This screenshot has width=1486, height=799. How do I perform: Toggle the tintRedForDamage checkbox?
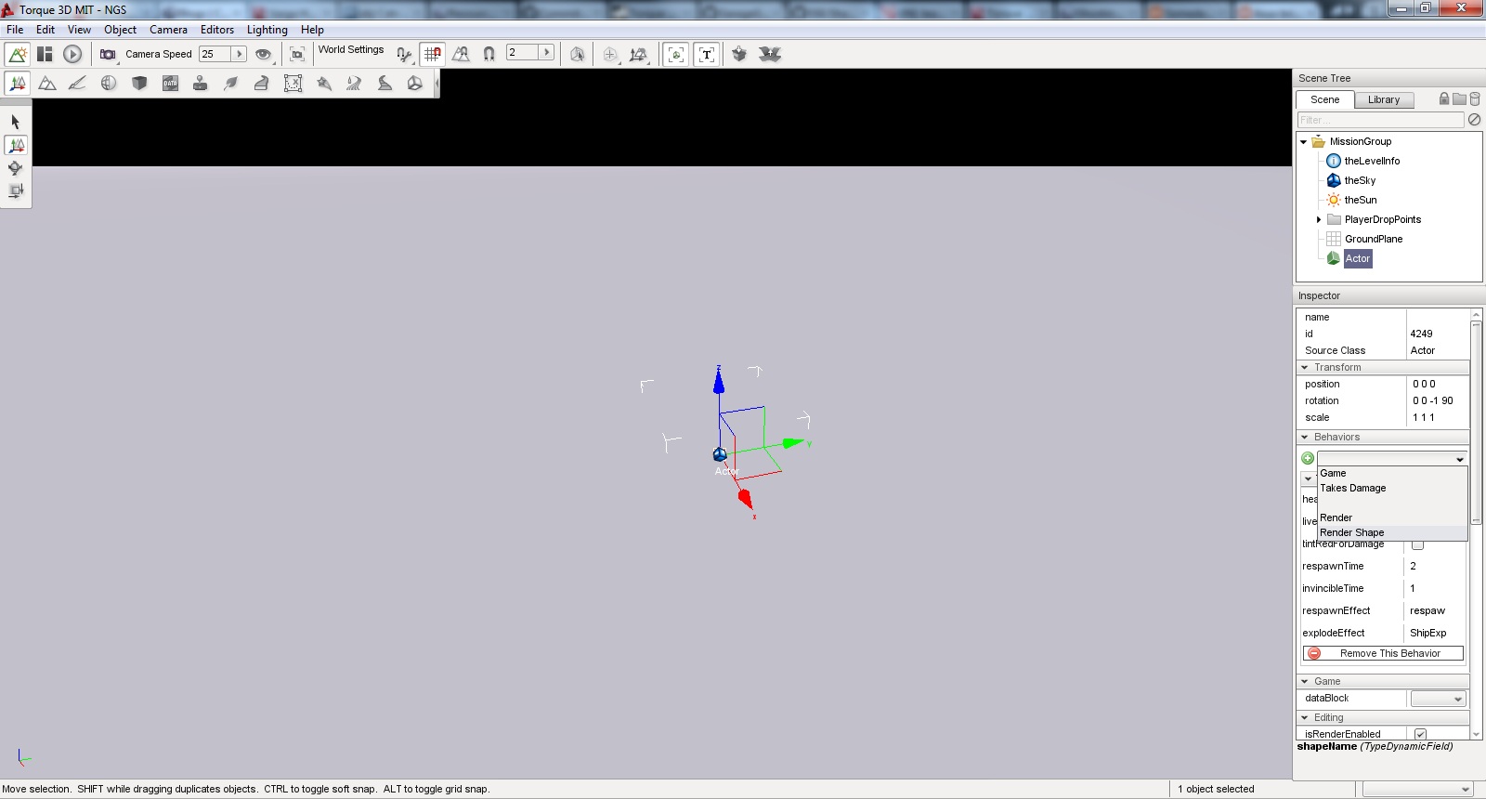(x=1417, y=545)
